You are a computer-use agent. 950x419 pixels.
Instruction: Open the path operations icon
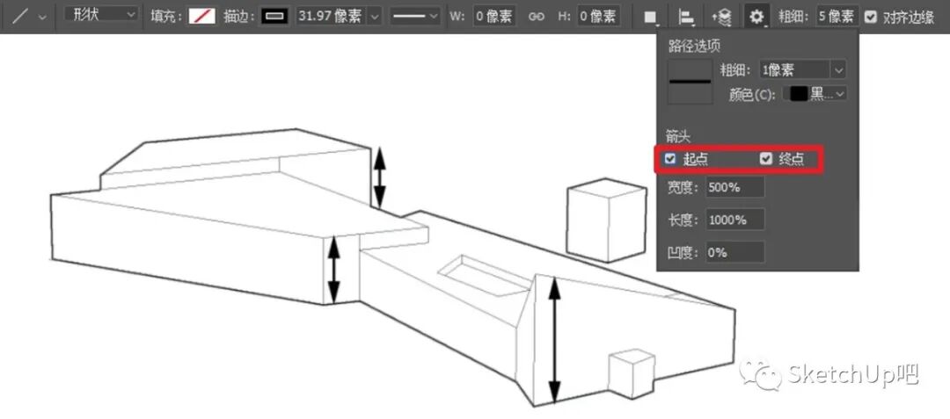[651, 18]
